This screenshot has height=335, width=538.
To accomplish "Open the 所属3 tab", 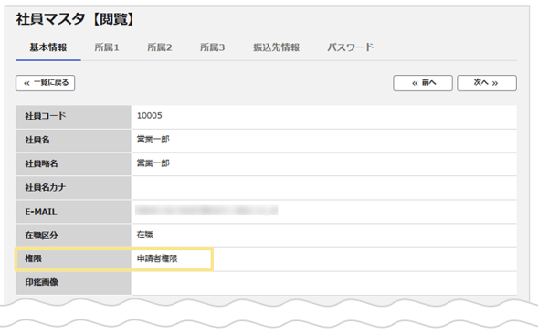I will [213, 47].
